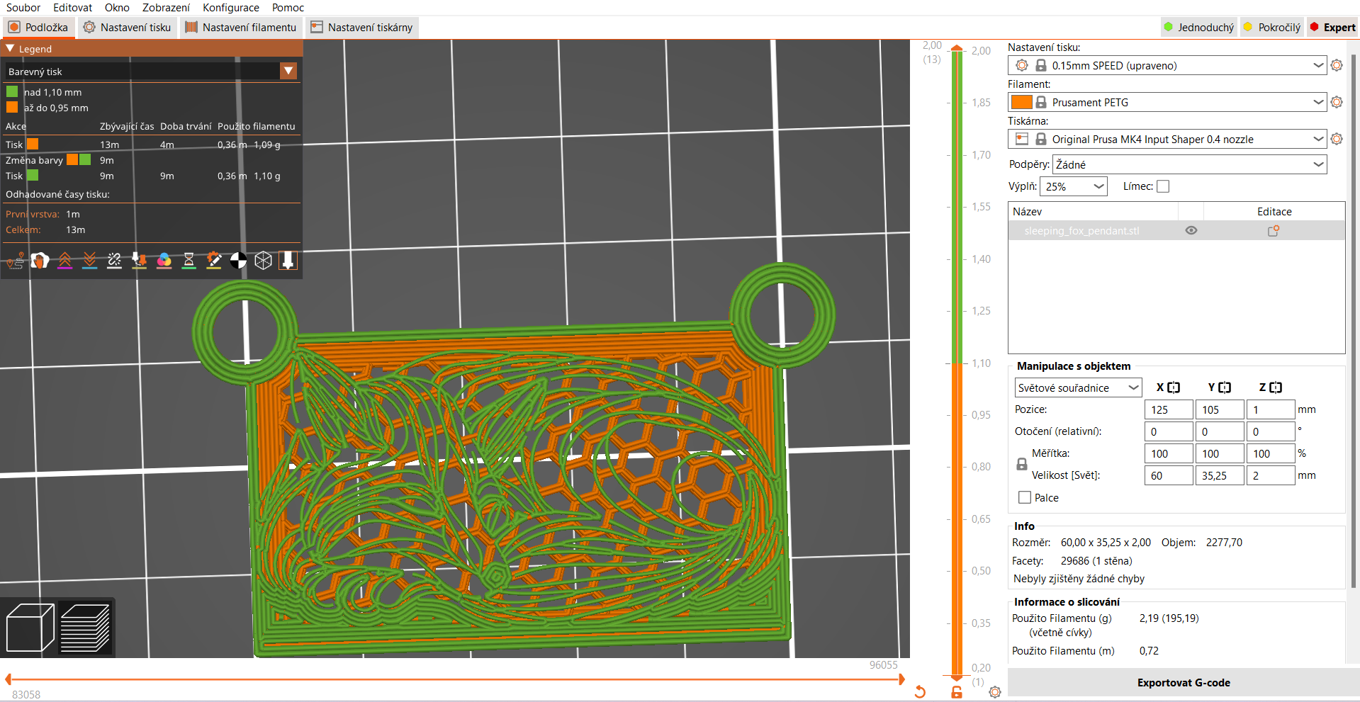The image size is (1360, 702).
Task: Open editing icon for sleeping_fox_pendant.stl
Action: [1274, 231]
